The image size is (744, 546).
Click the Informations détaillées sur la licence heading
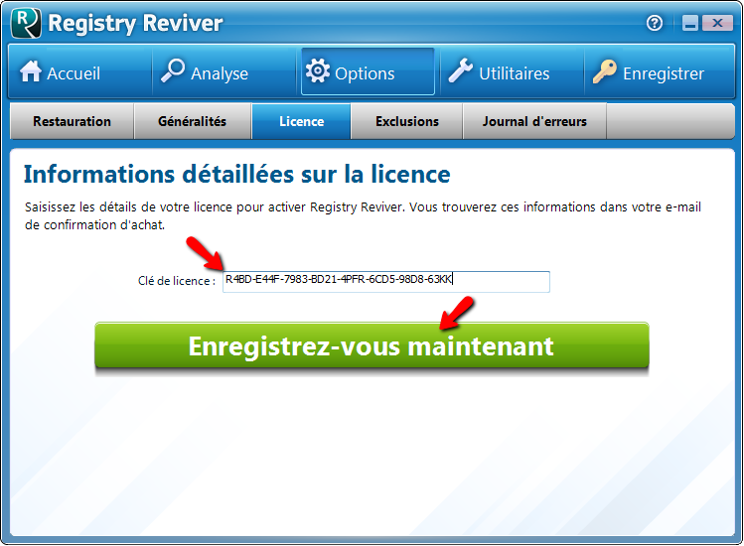[x=236, y=174]
